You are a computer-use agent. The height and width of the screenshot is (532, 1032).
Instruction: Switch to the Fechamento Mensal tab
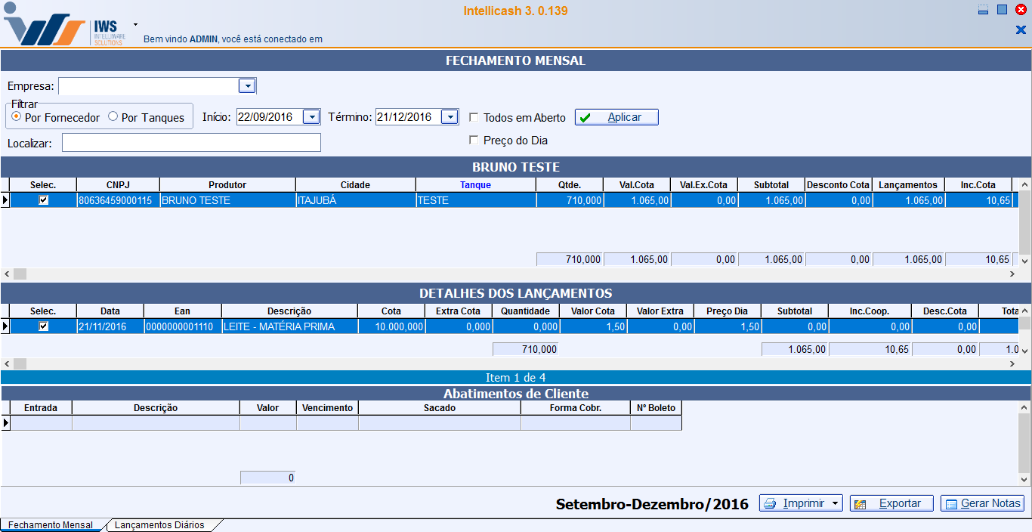(x=51, y=525)
